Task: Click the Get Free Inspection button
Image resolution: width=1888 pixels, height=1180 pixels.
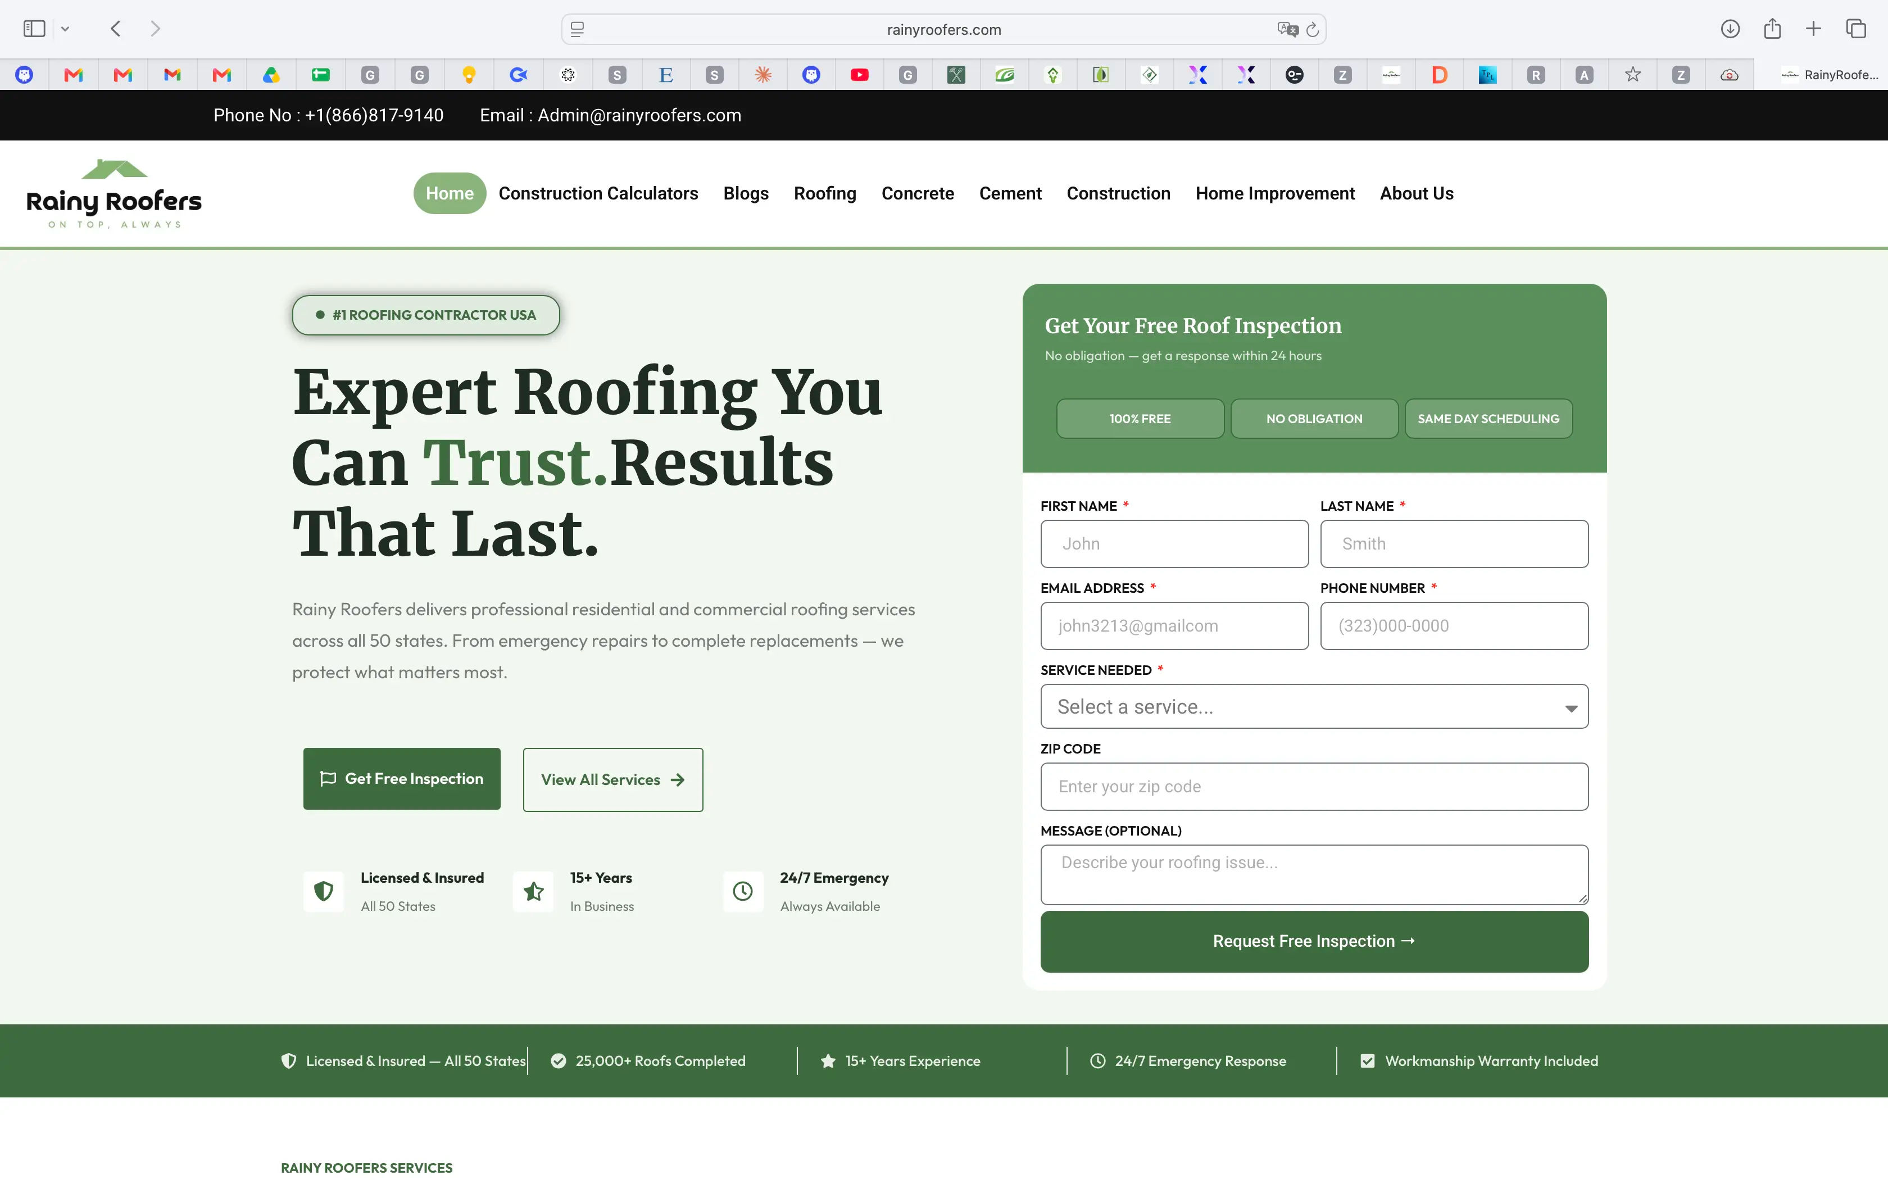Action: [402, 779]
